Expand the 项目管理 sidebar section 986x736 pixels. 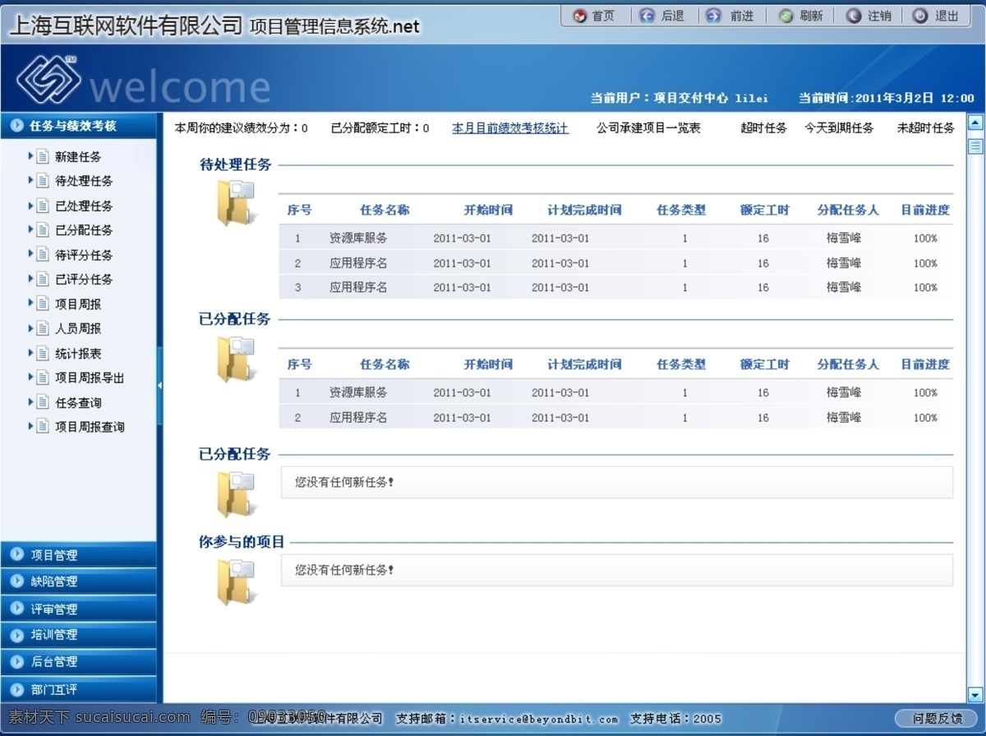[x=78, y=554]
